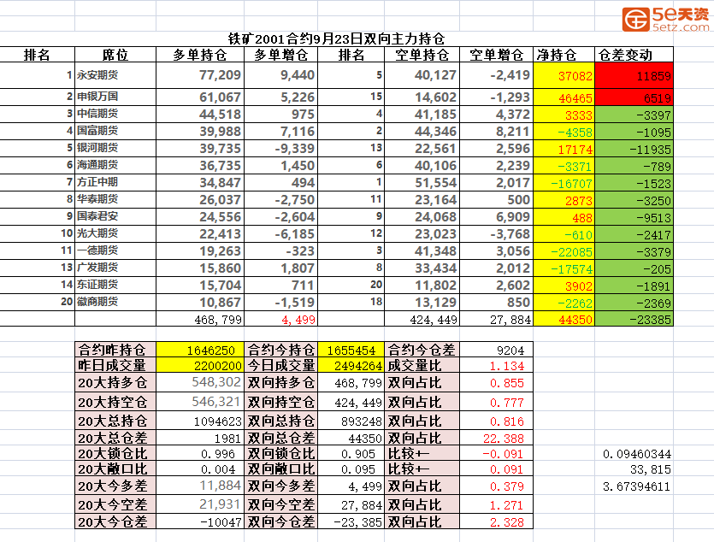The width and height of the screenshot is (714, 542).
Task: Click the yellow cell 1655454
Action: tap(351, 351)
